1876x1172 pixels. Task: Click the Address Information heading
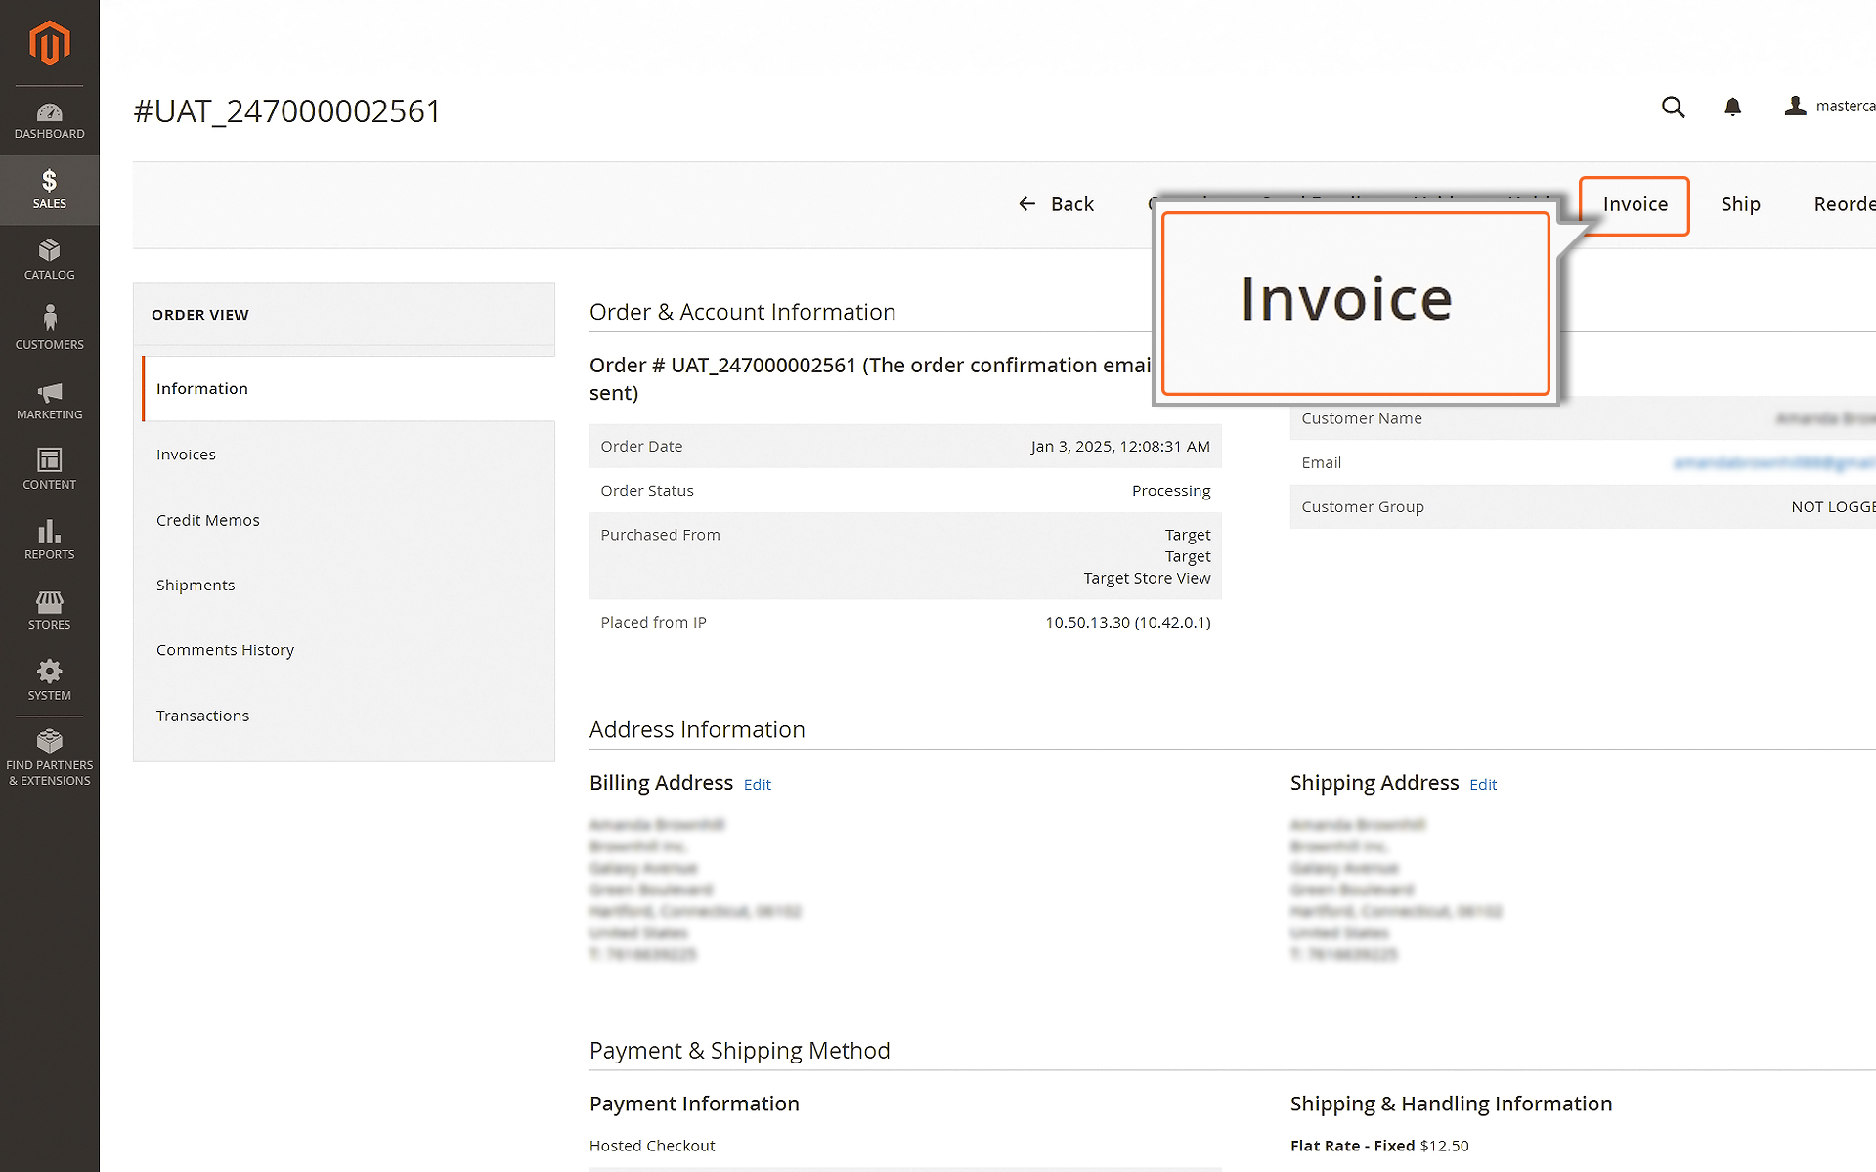click(697, 730)
